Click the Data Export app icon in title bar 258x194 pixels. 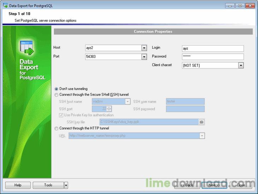(x=5, y=5)
